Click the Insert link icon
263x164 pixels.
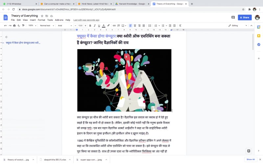click(x=114, y=26)
